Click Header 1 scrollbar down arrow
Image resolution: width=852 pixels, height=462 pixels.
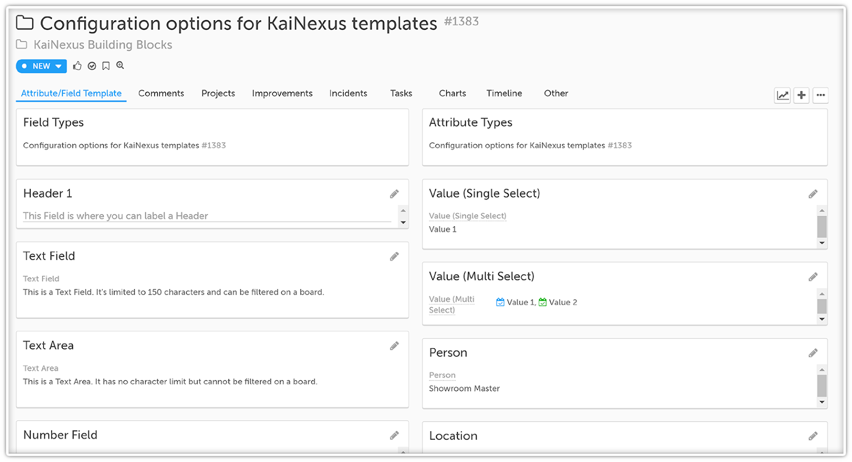click(x=403, y=222)
